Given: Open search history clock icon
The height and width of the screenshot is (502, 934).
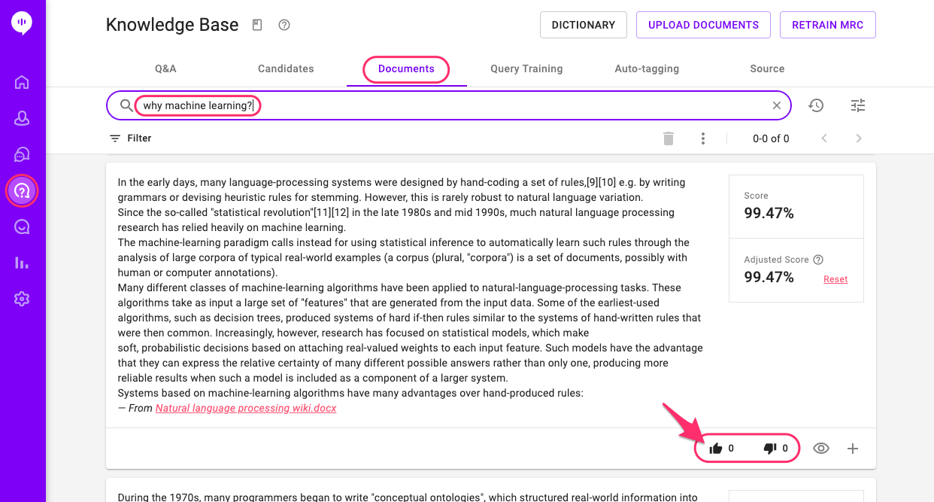Looking at the screenshot, I should [816, 105].
